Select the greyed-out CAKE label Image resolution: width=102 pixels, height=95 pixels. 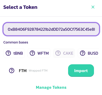[x=68, y=53]
